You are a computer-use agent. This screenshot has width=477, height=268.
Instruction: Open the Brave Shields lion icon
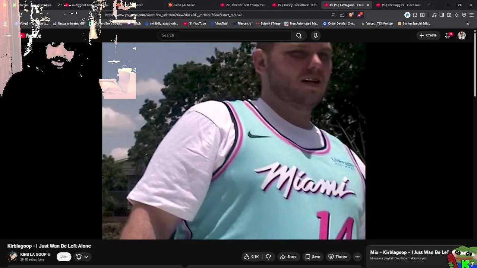(x=351, y=15)
